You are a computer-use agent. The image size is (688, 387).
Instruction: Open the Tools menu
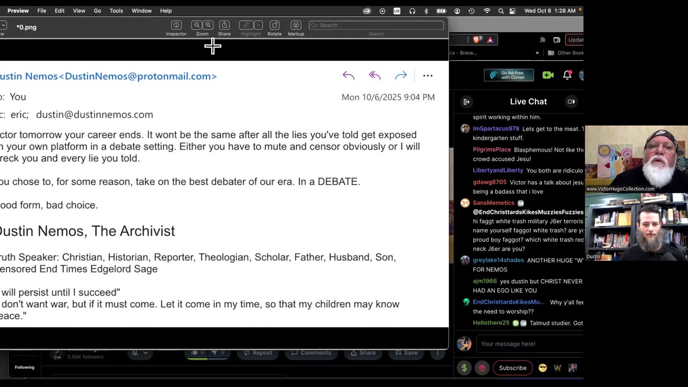pyautogui.click(x=116, y=11)
